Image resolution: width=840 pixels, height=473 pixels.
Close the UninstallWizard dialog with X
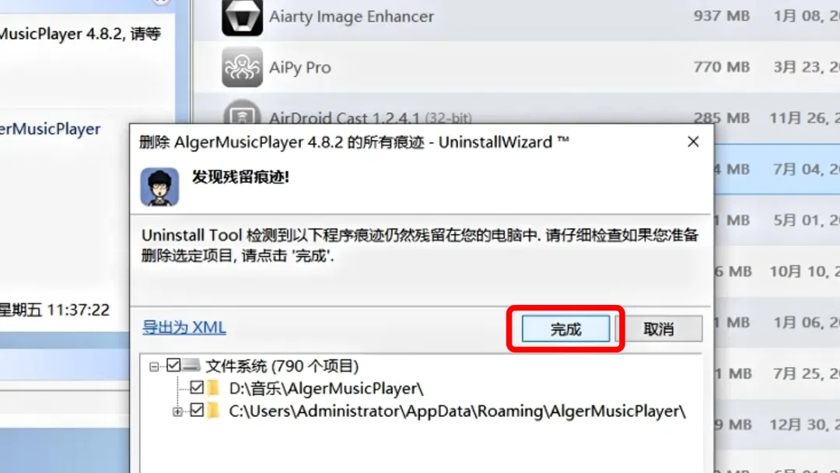coord(693,142)
